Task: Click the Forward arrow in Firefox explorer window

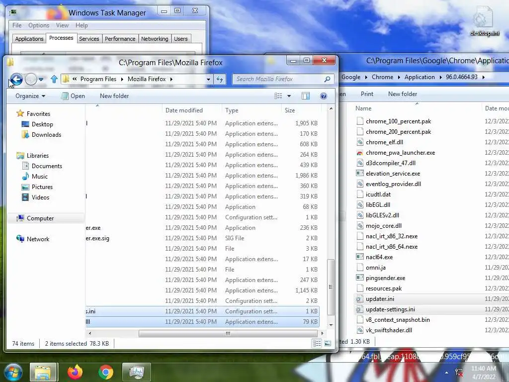Action: click(31, 79)
